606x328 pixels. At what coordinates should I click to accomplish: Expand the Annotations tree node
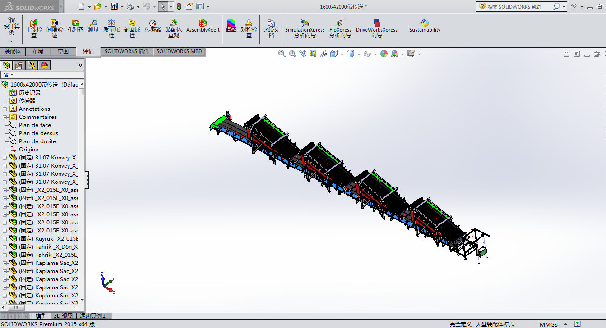[5, 109]
